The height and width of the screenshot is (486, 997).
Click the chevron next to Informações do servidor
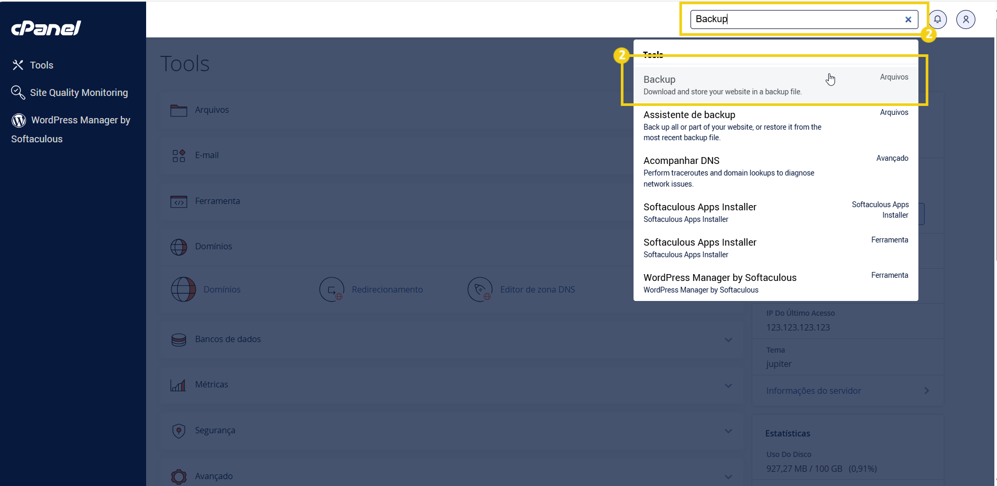(x=927, y=391)
